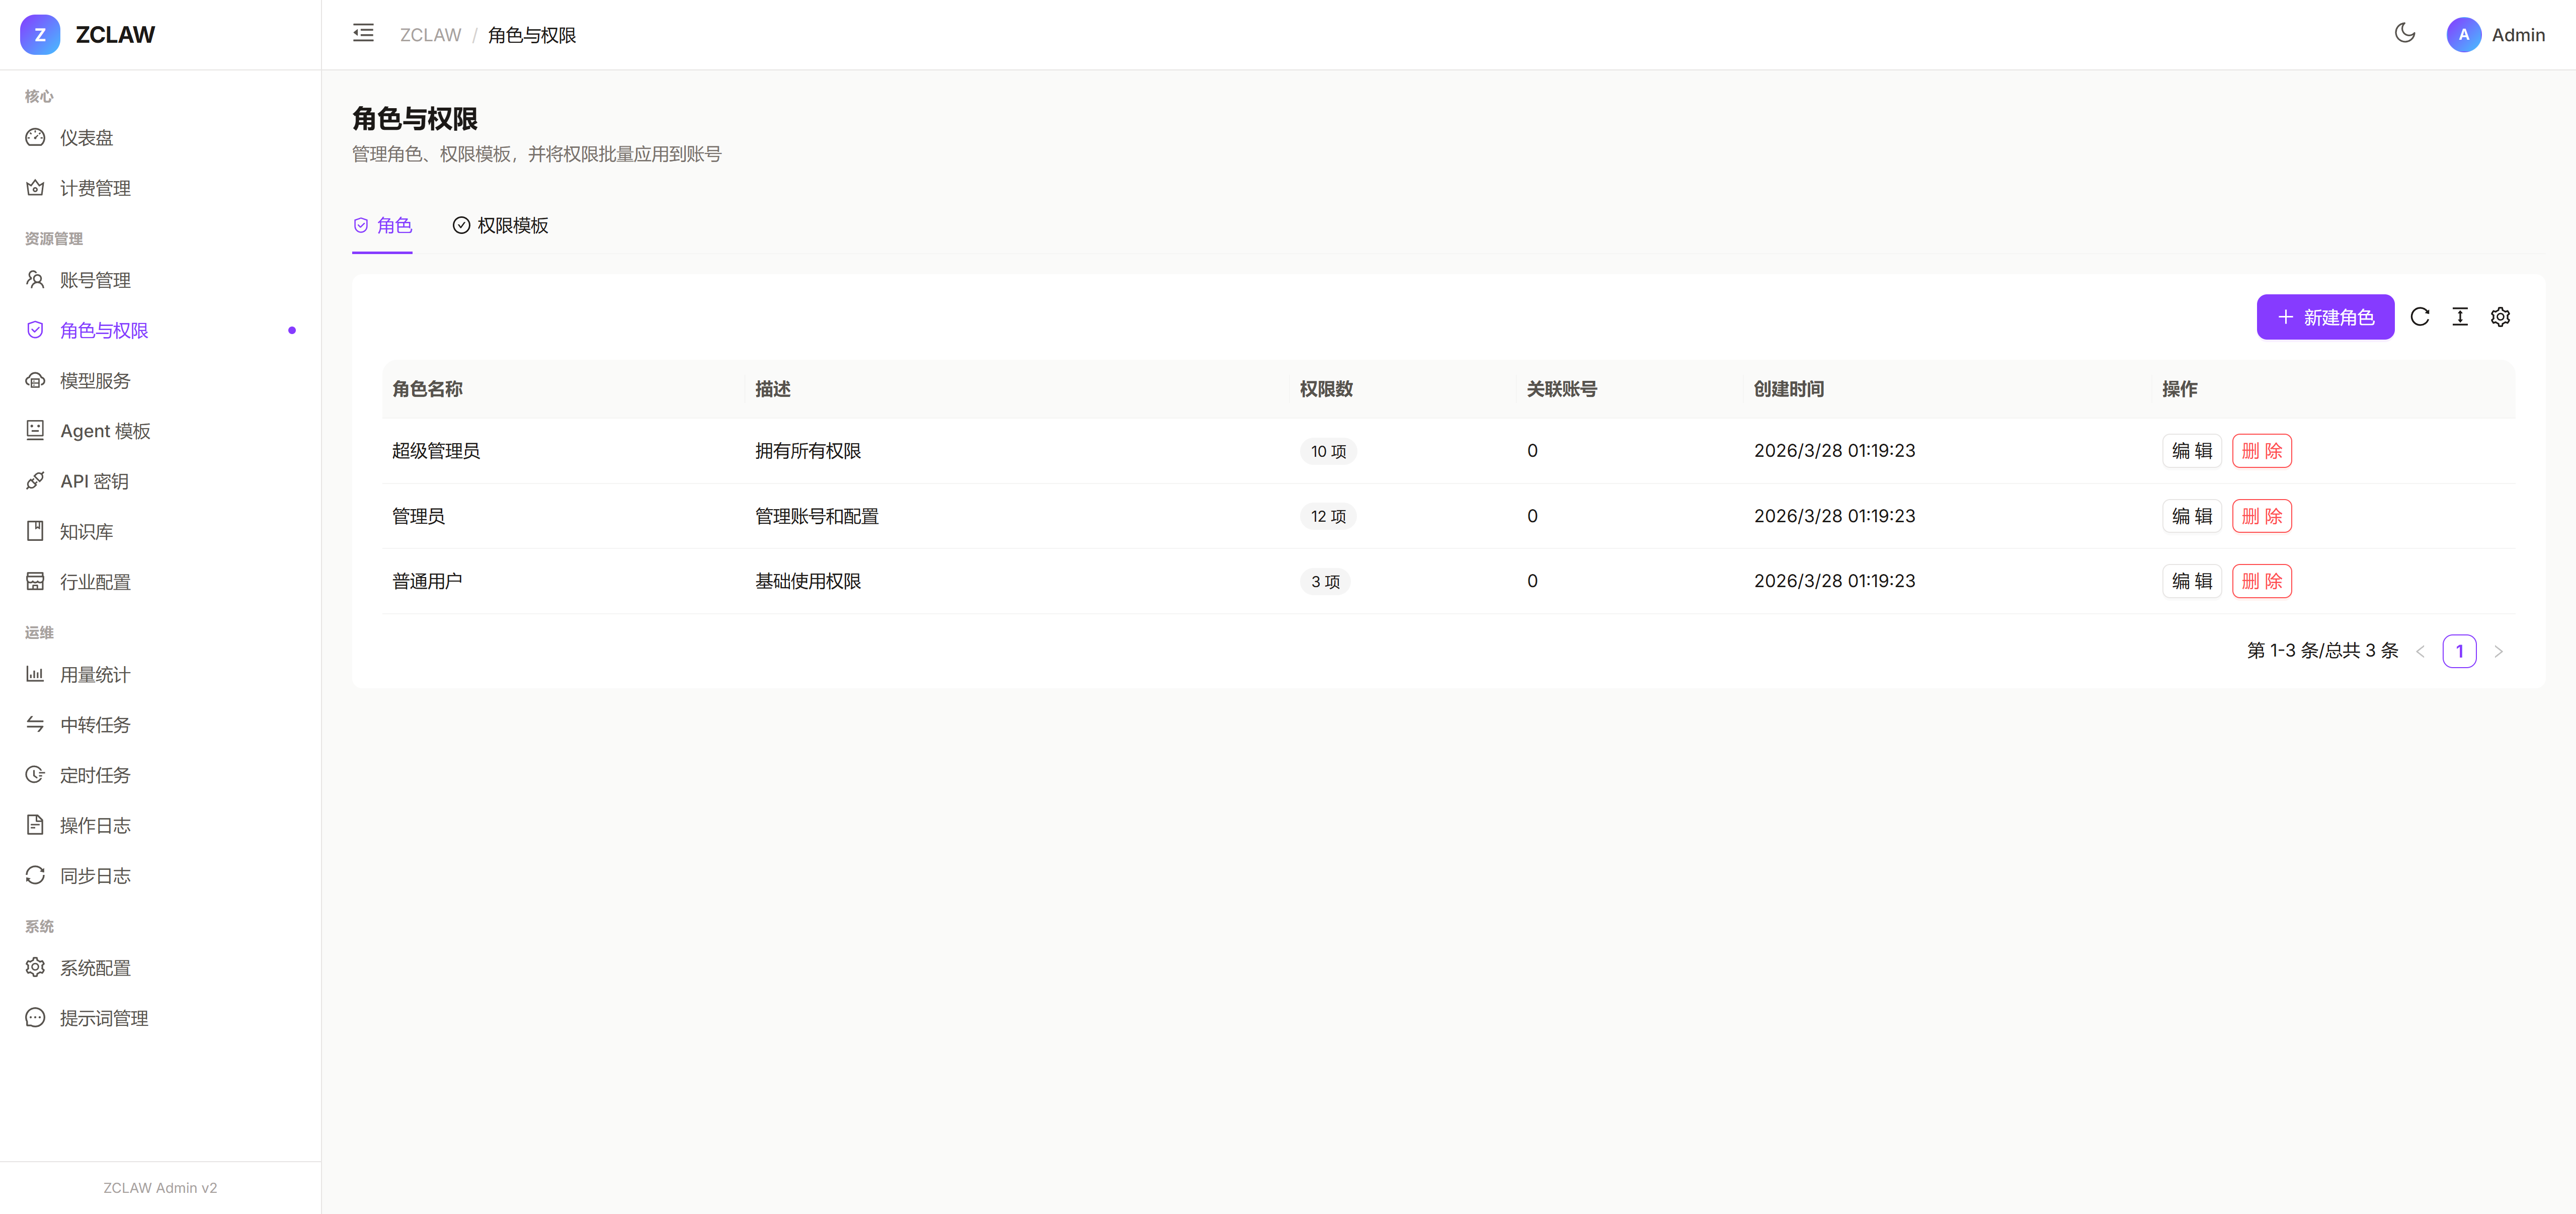This screenshot has width=2576, height=1214.
Task: Go to API 密钥 page
Action: pyautogui.click(x=94, y=481)
